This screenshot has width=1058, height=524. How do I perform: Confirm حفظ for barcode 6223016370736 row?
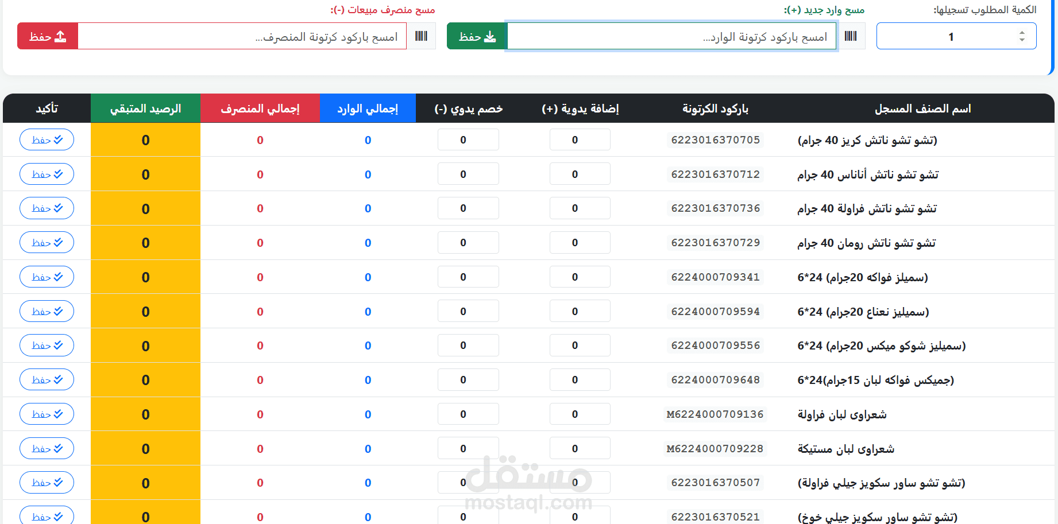47,208
